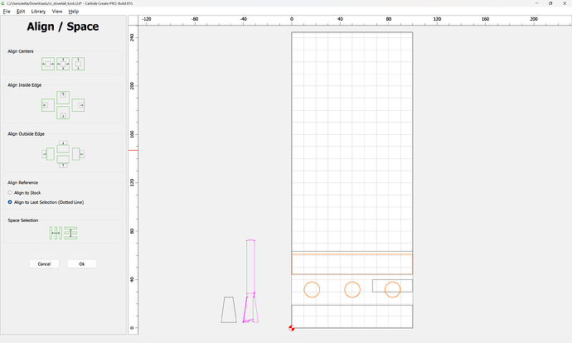Open the Edit menu
This screenshot has width=572, height=343.
(21, 12)
